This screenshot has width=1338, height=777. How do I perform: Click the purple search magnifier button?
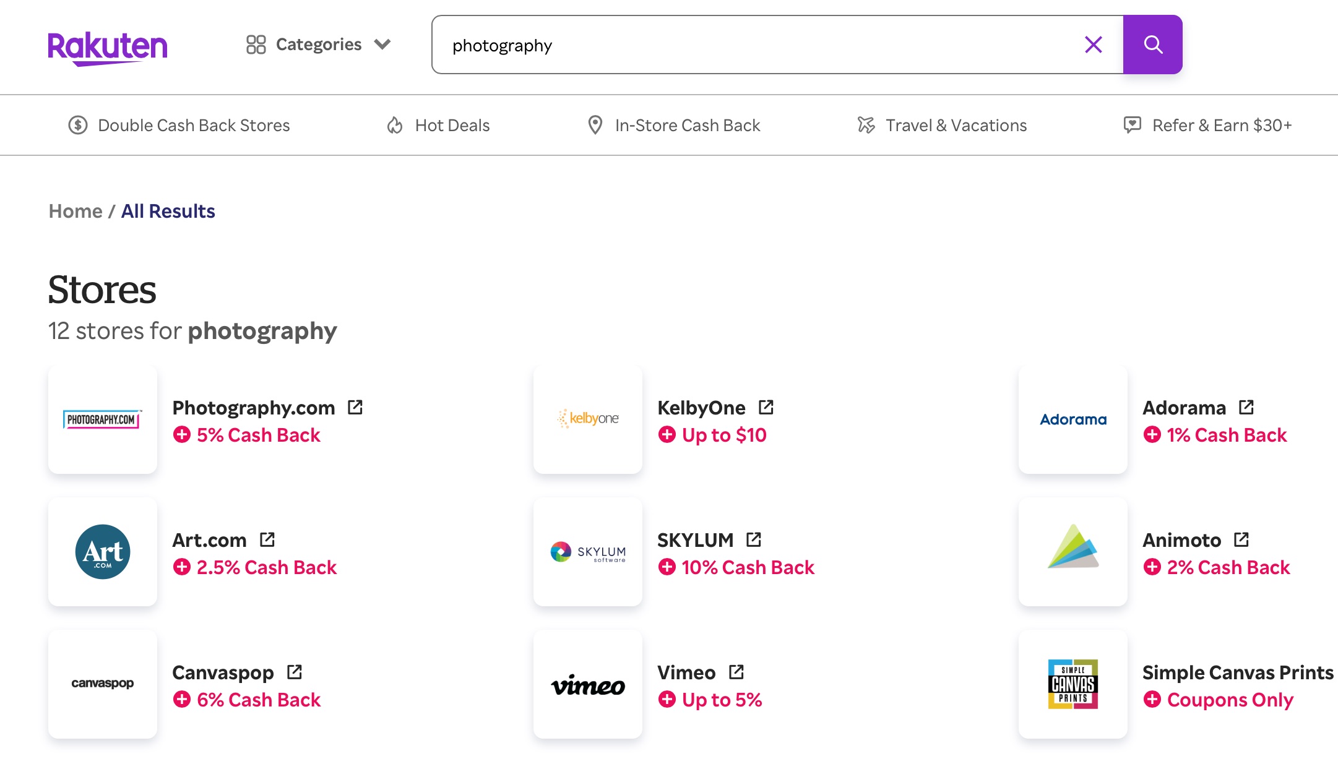click(x=1152, y=45)
